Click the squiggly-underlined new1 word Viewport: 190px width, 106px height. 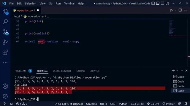coord(42,42)
